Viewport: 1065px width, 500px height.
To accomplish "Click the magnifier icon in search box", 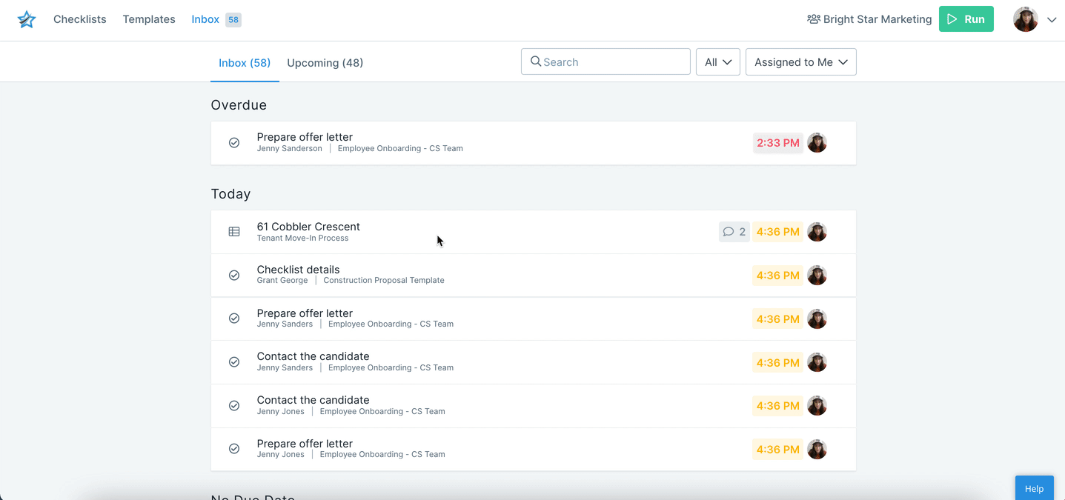I will point(536,61).
